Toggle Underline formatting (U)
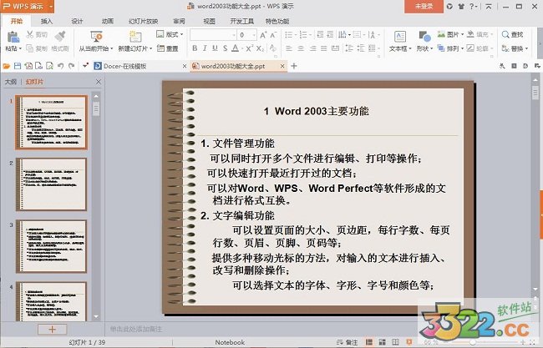543x348 pixels. pyautogui.click(x=215, y=48)
